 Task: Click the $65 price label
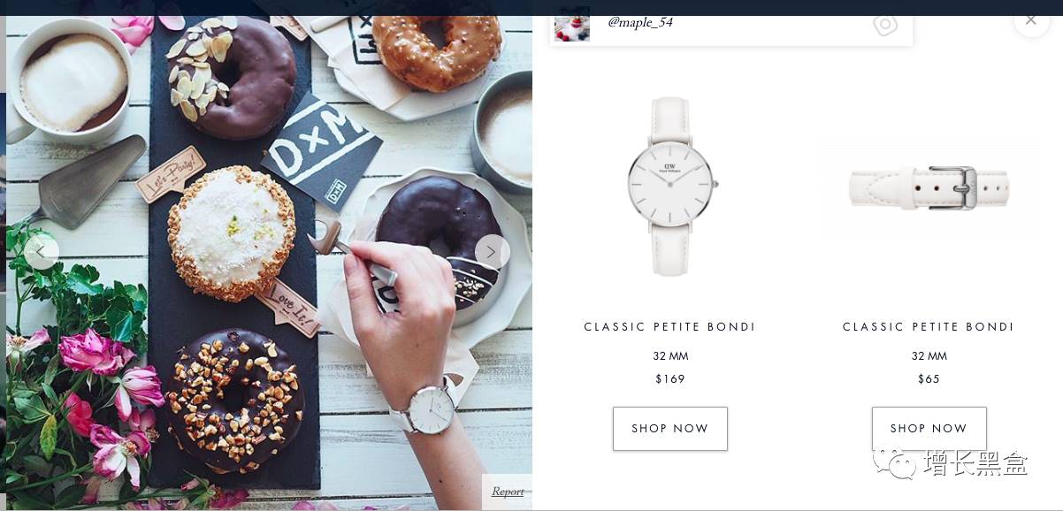click(x=929, y=379)
